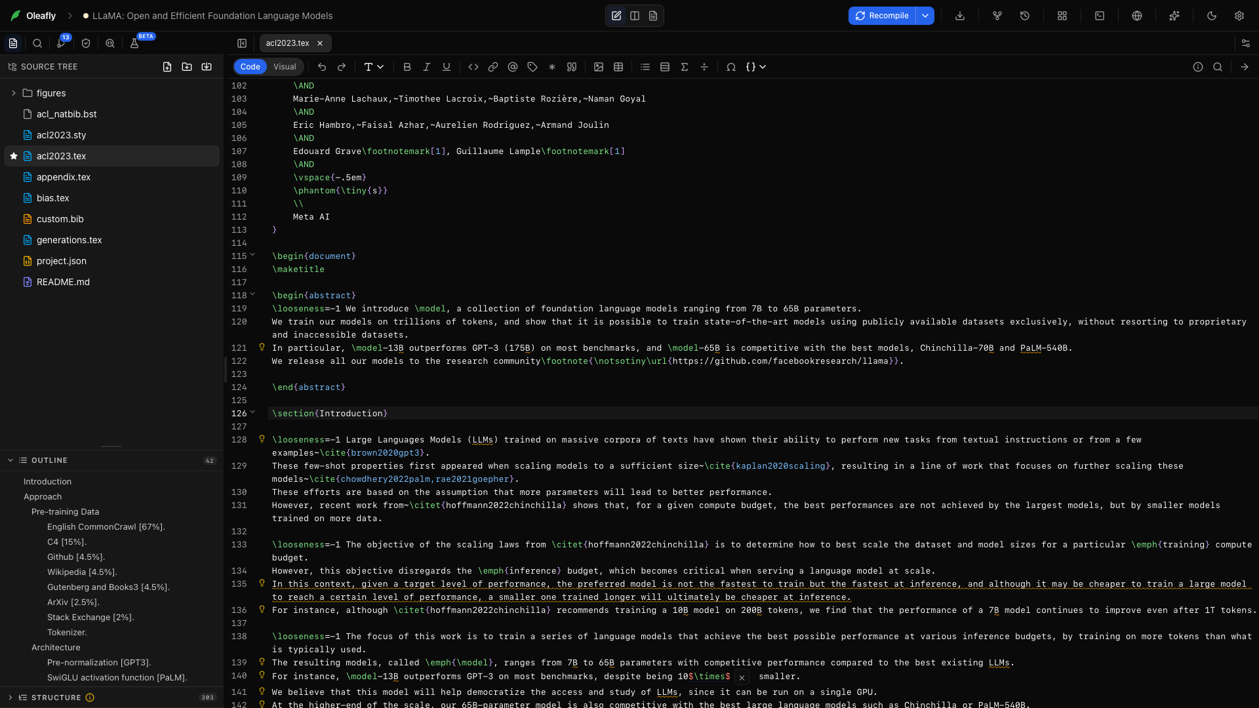The height and width of the screenshot is (708, 1259).
Task: Open the shield check icon panel
Action: click(86, 43)
